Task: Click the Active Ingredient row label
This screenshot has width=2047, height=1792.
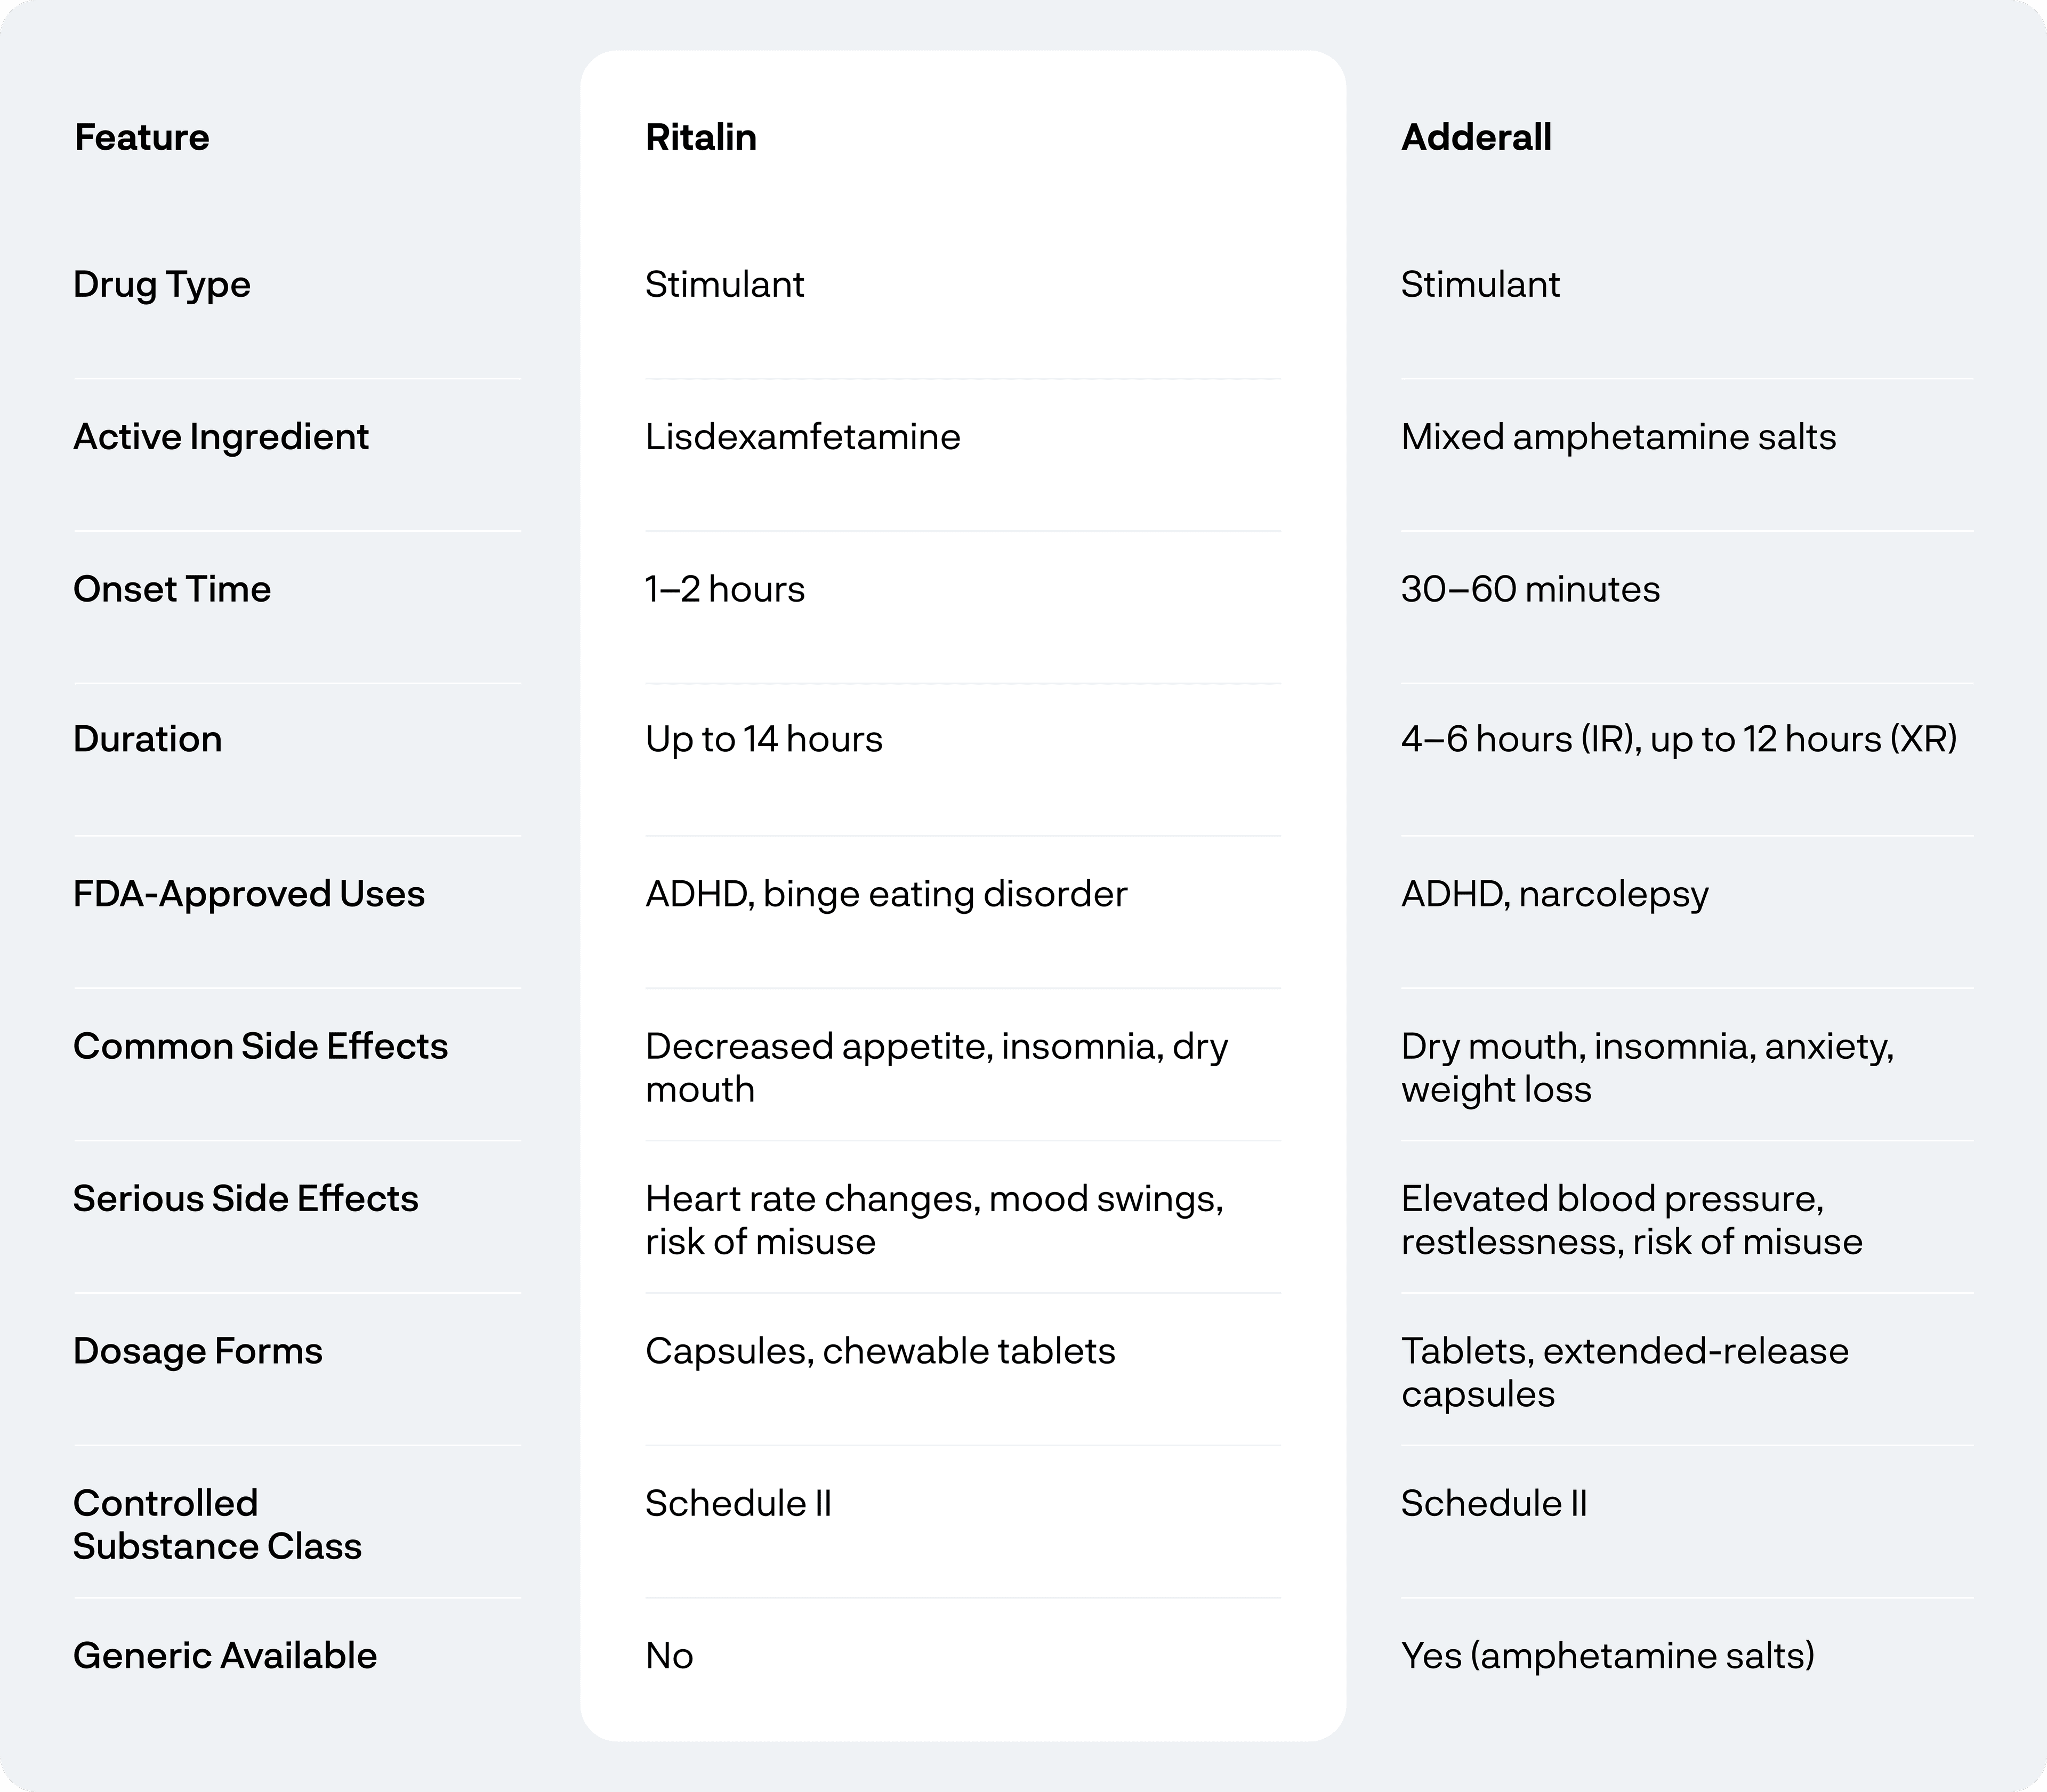Action: [x=221, y=437]
